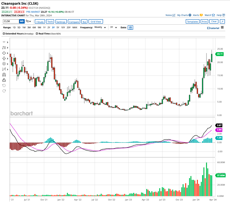Screen dimensions: 230x203
Task: Select the MAX range
Action: 75,28
